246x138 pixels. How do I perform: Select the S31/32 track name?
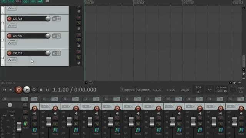pyautogui.click(x=17, y=53)
